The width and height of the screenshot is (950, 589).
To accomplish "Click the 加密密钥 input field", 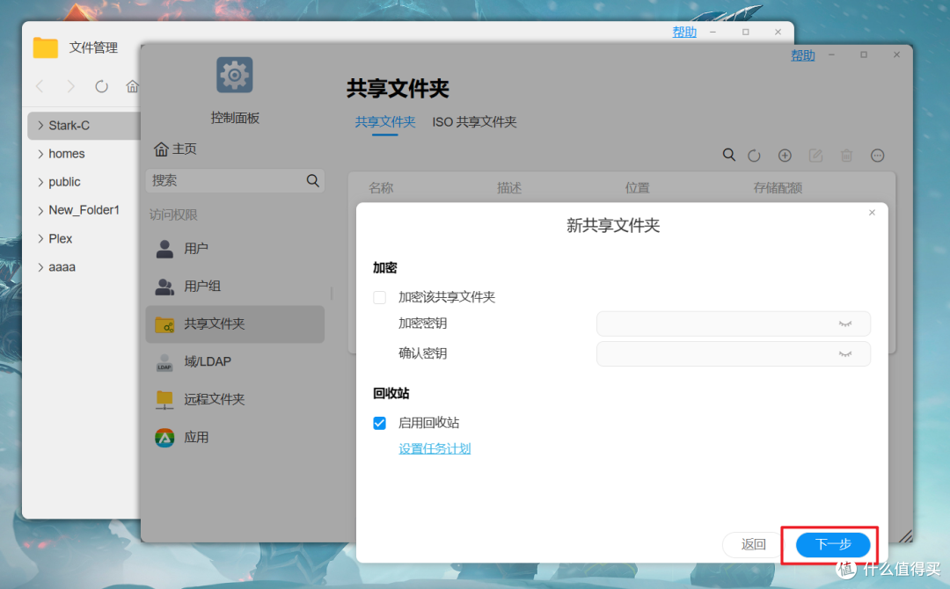I will (733, 324).
